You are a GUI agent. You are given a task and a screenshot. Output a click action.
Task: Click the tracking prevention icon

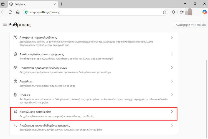[15, 37]
